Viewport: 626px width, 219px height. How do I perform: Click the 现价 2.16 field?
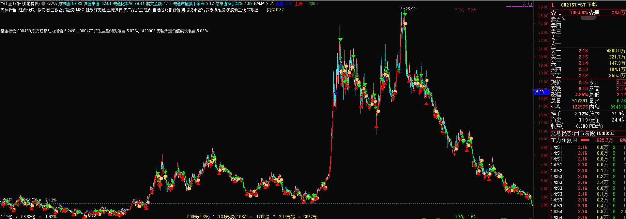[x=569, y=82]
